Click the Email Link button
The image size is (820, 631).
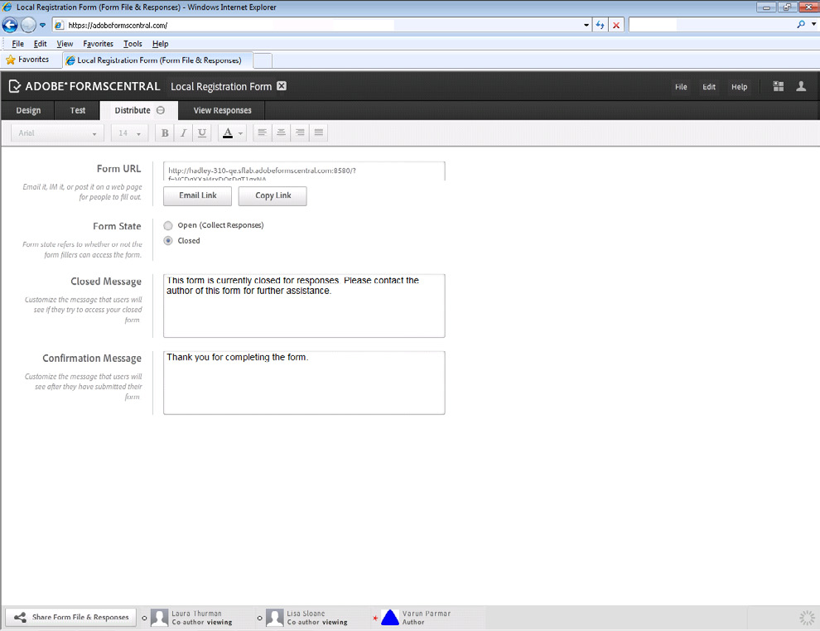198,195
